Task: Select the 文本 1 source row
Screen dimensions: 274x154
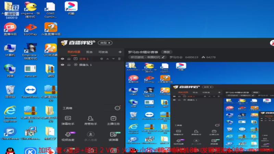Action: pos(91,59)
